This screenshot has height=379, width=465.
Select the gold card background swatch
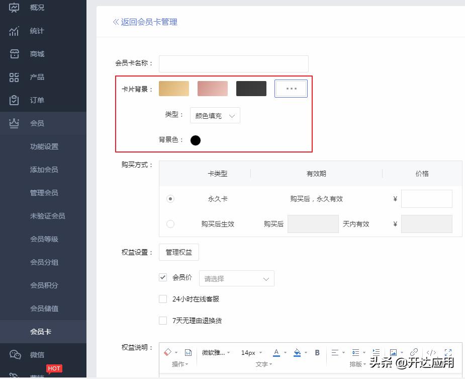[173, 88]
